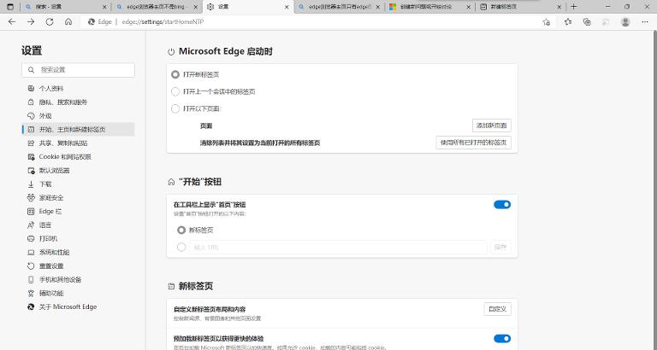Click the 搜索设置 search box
Screen dimensions: 657x350
[78, 70]
